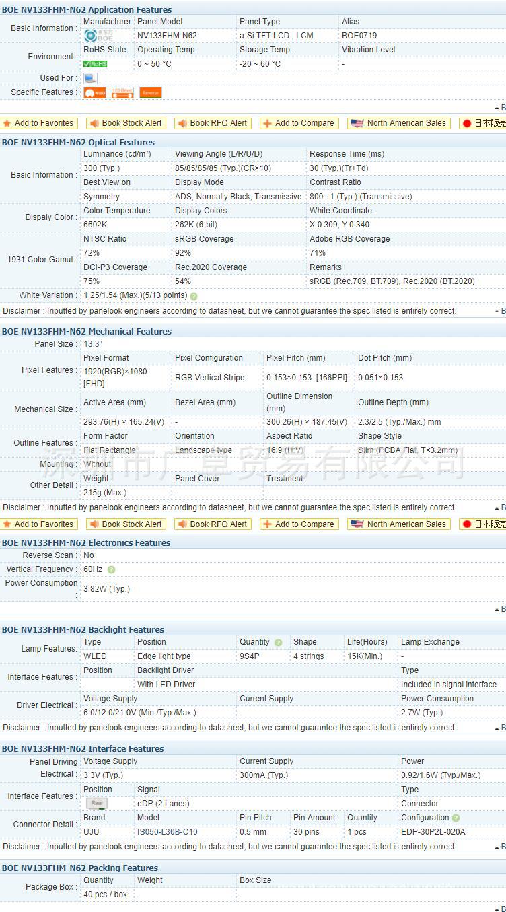Image resolution: width=506 pixels, height=912 pixels.
Task: Click Add to Compare above Optical Features
Action: point(299,123)
